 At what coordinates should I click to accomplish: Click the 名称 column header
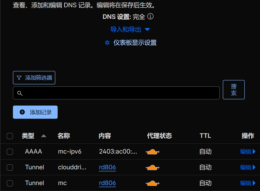point(64,136)
